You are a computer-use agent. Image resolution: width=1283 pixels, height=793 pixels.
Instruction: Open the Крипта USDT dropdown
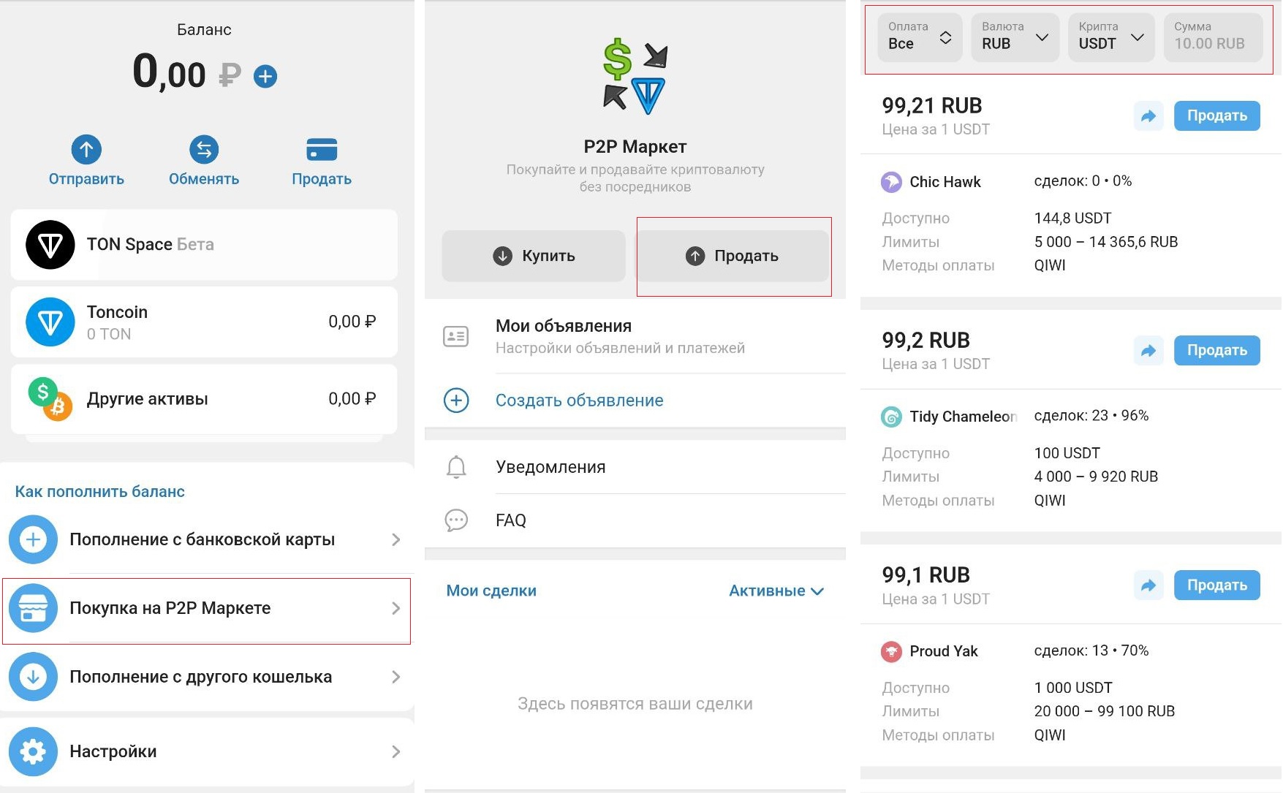click(1111, 37)
